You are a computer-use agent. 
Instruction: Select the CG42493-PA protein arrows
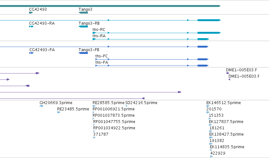31,53
